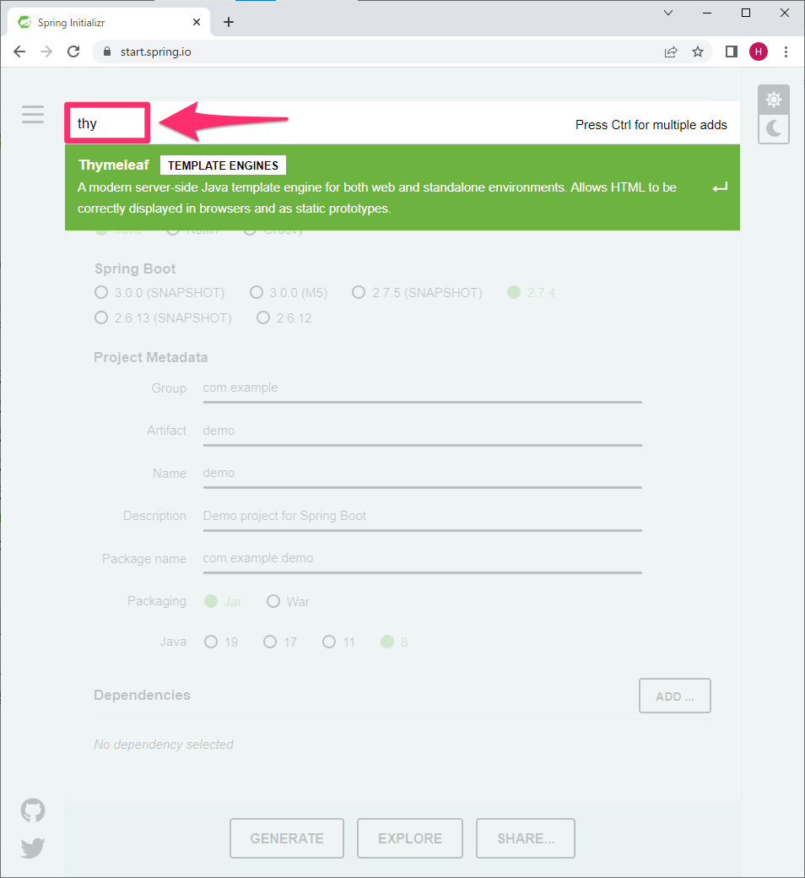This screenshot has height=878, width=805.
Task: Select Spring Boot 2.7.4
Action: [532, 292]
